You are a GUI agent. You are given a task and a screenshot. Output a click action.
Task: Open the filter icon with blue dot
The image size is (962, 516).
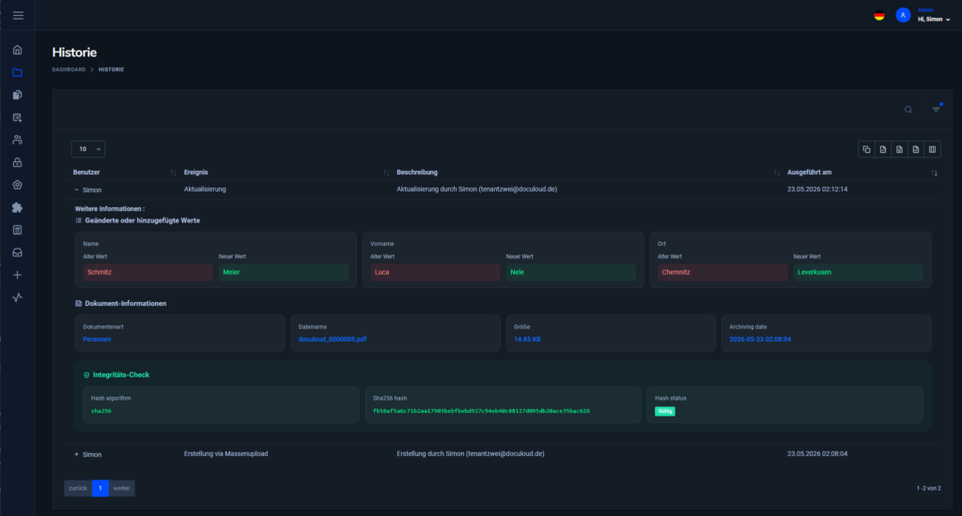click(937, 109)
